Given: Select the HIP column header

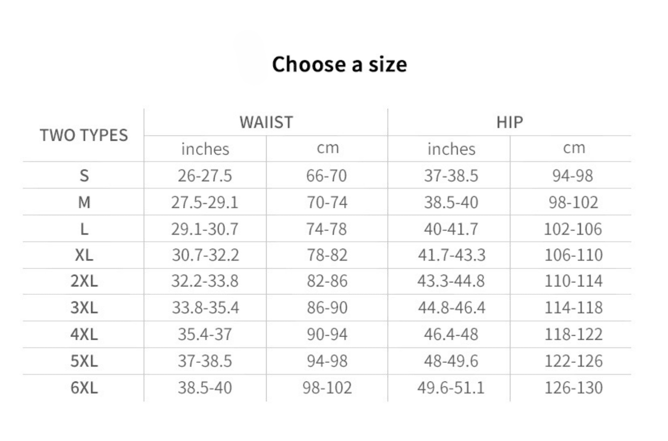Looking at the screenshot, I should (509, 122).
